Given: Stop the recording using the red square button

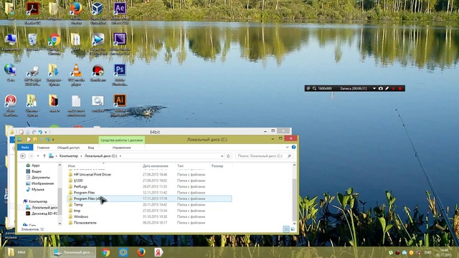Looking at the screenshot, I should click(400, 88).
